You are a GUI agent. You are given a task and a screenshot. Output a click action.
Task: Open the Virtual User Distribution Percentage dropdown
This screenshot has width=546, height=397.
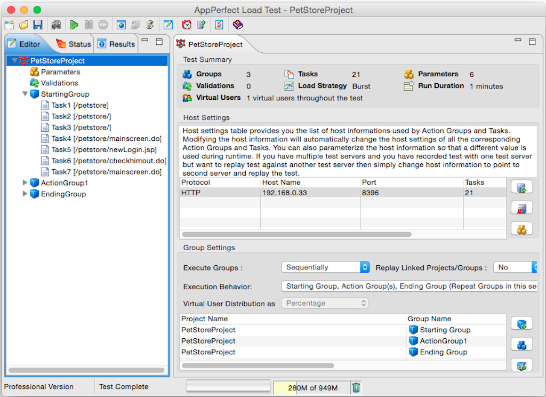(x=325, y=303)
